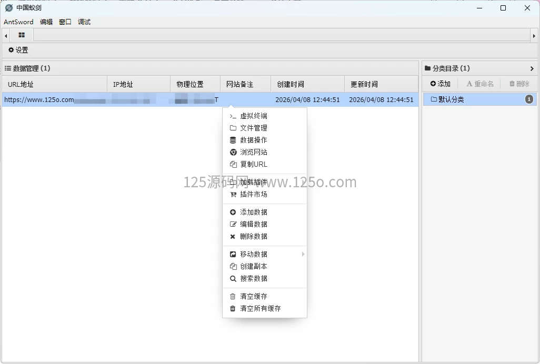540x364 pixels.
Task: Click the edit data (编辑数据) pencil icon
Action: tap(233, 224)
